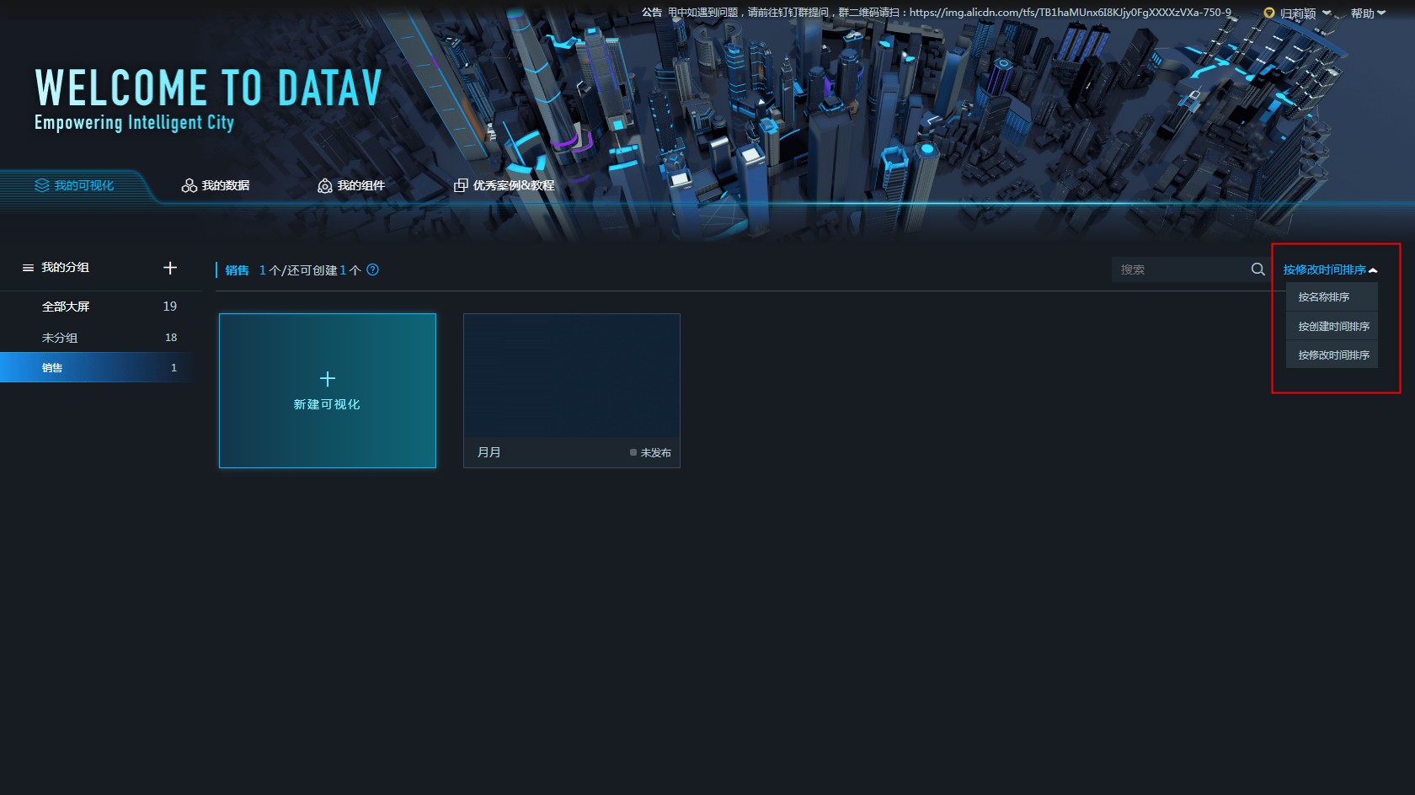Image resolution: width=1415 pixels, height=795 pixels.
Task: Click the 新建可视化 card
Action: pyautogui.click(x=328, y=391)
